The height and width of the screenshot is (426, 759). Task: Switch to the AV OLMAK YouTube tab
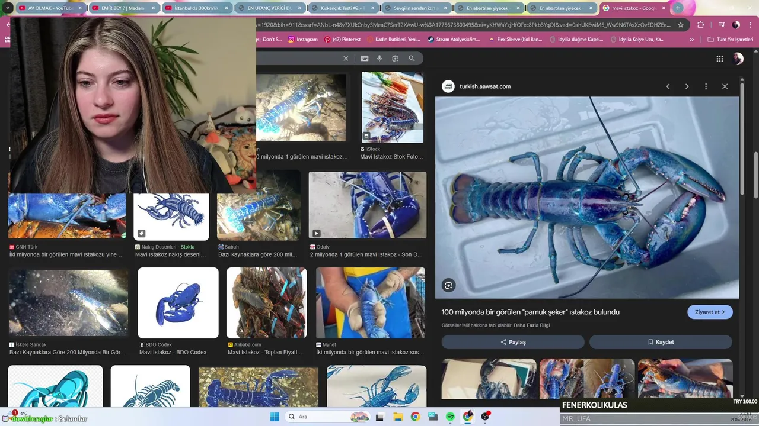click(51, 8)
